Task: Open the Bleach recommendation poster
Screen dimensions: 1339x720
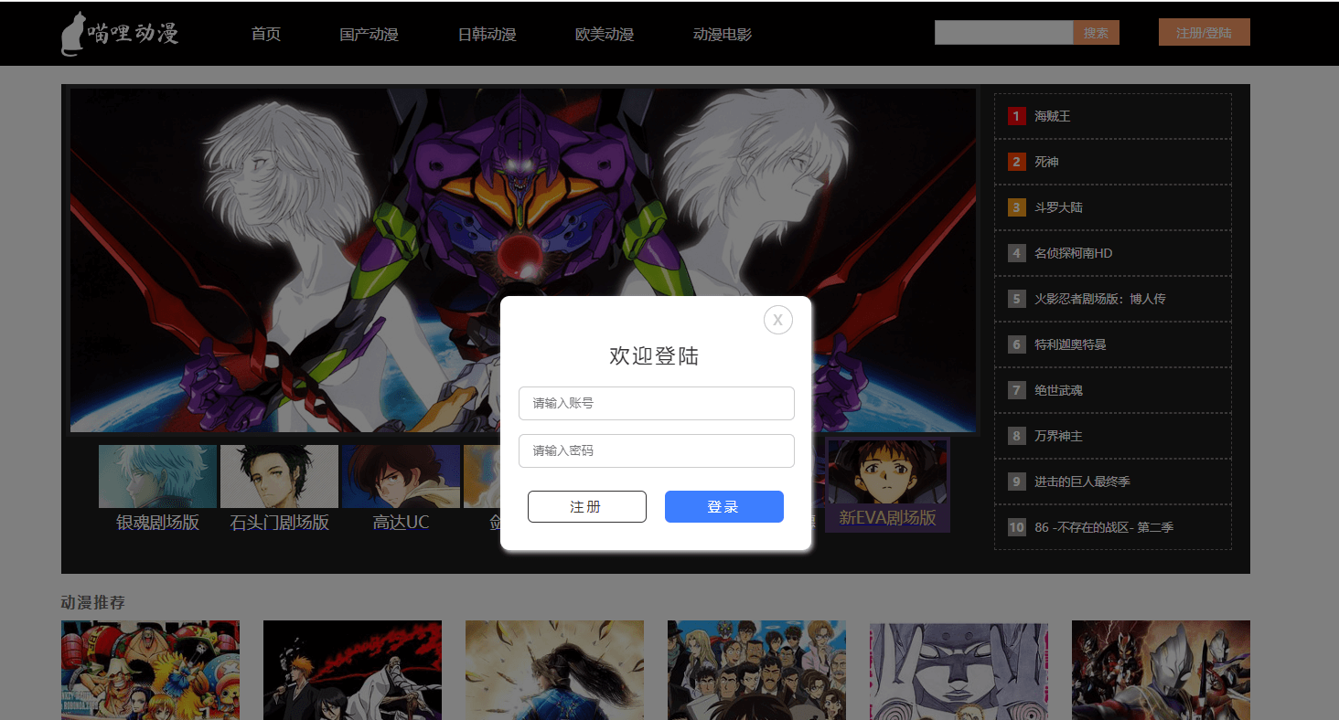Action: tap(352, 670)
